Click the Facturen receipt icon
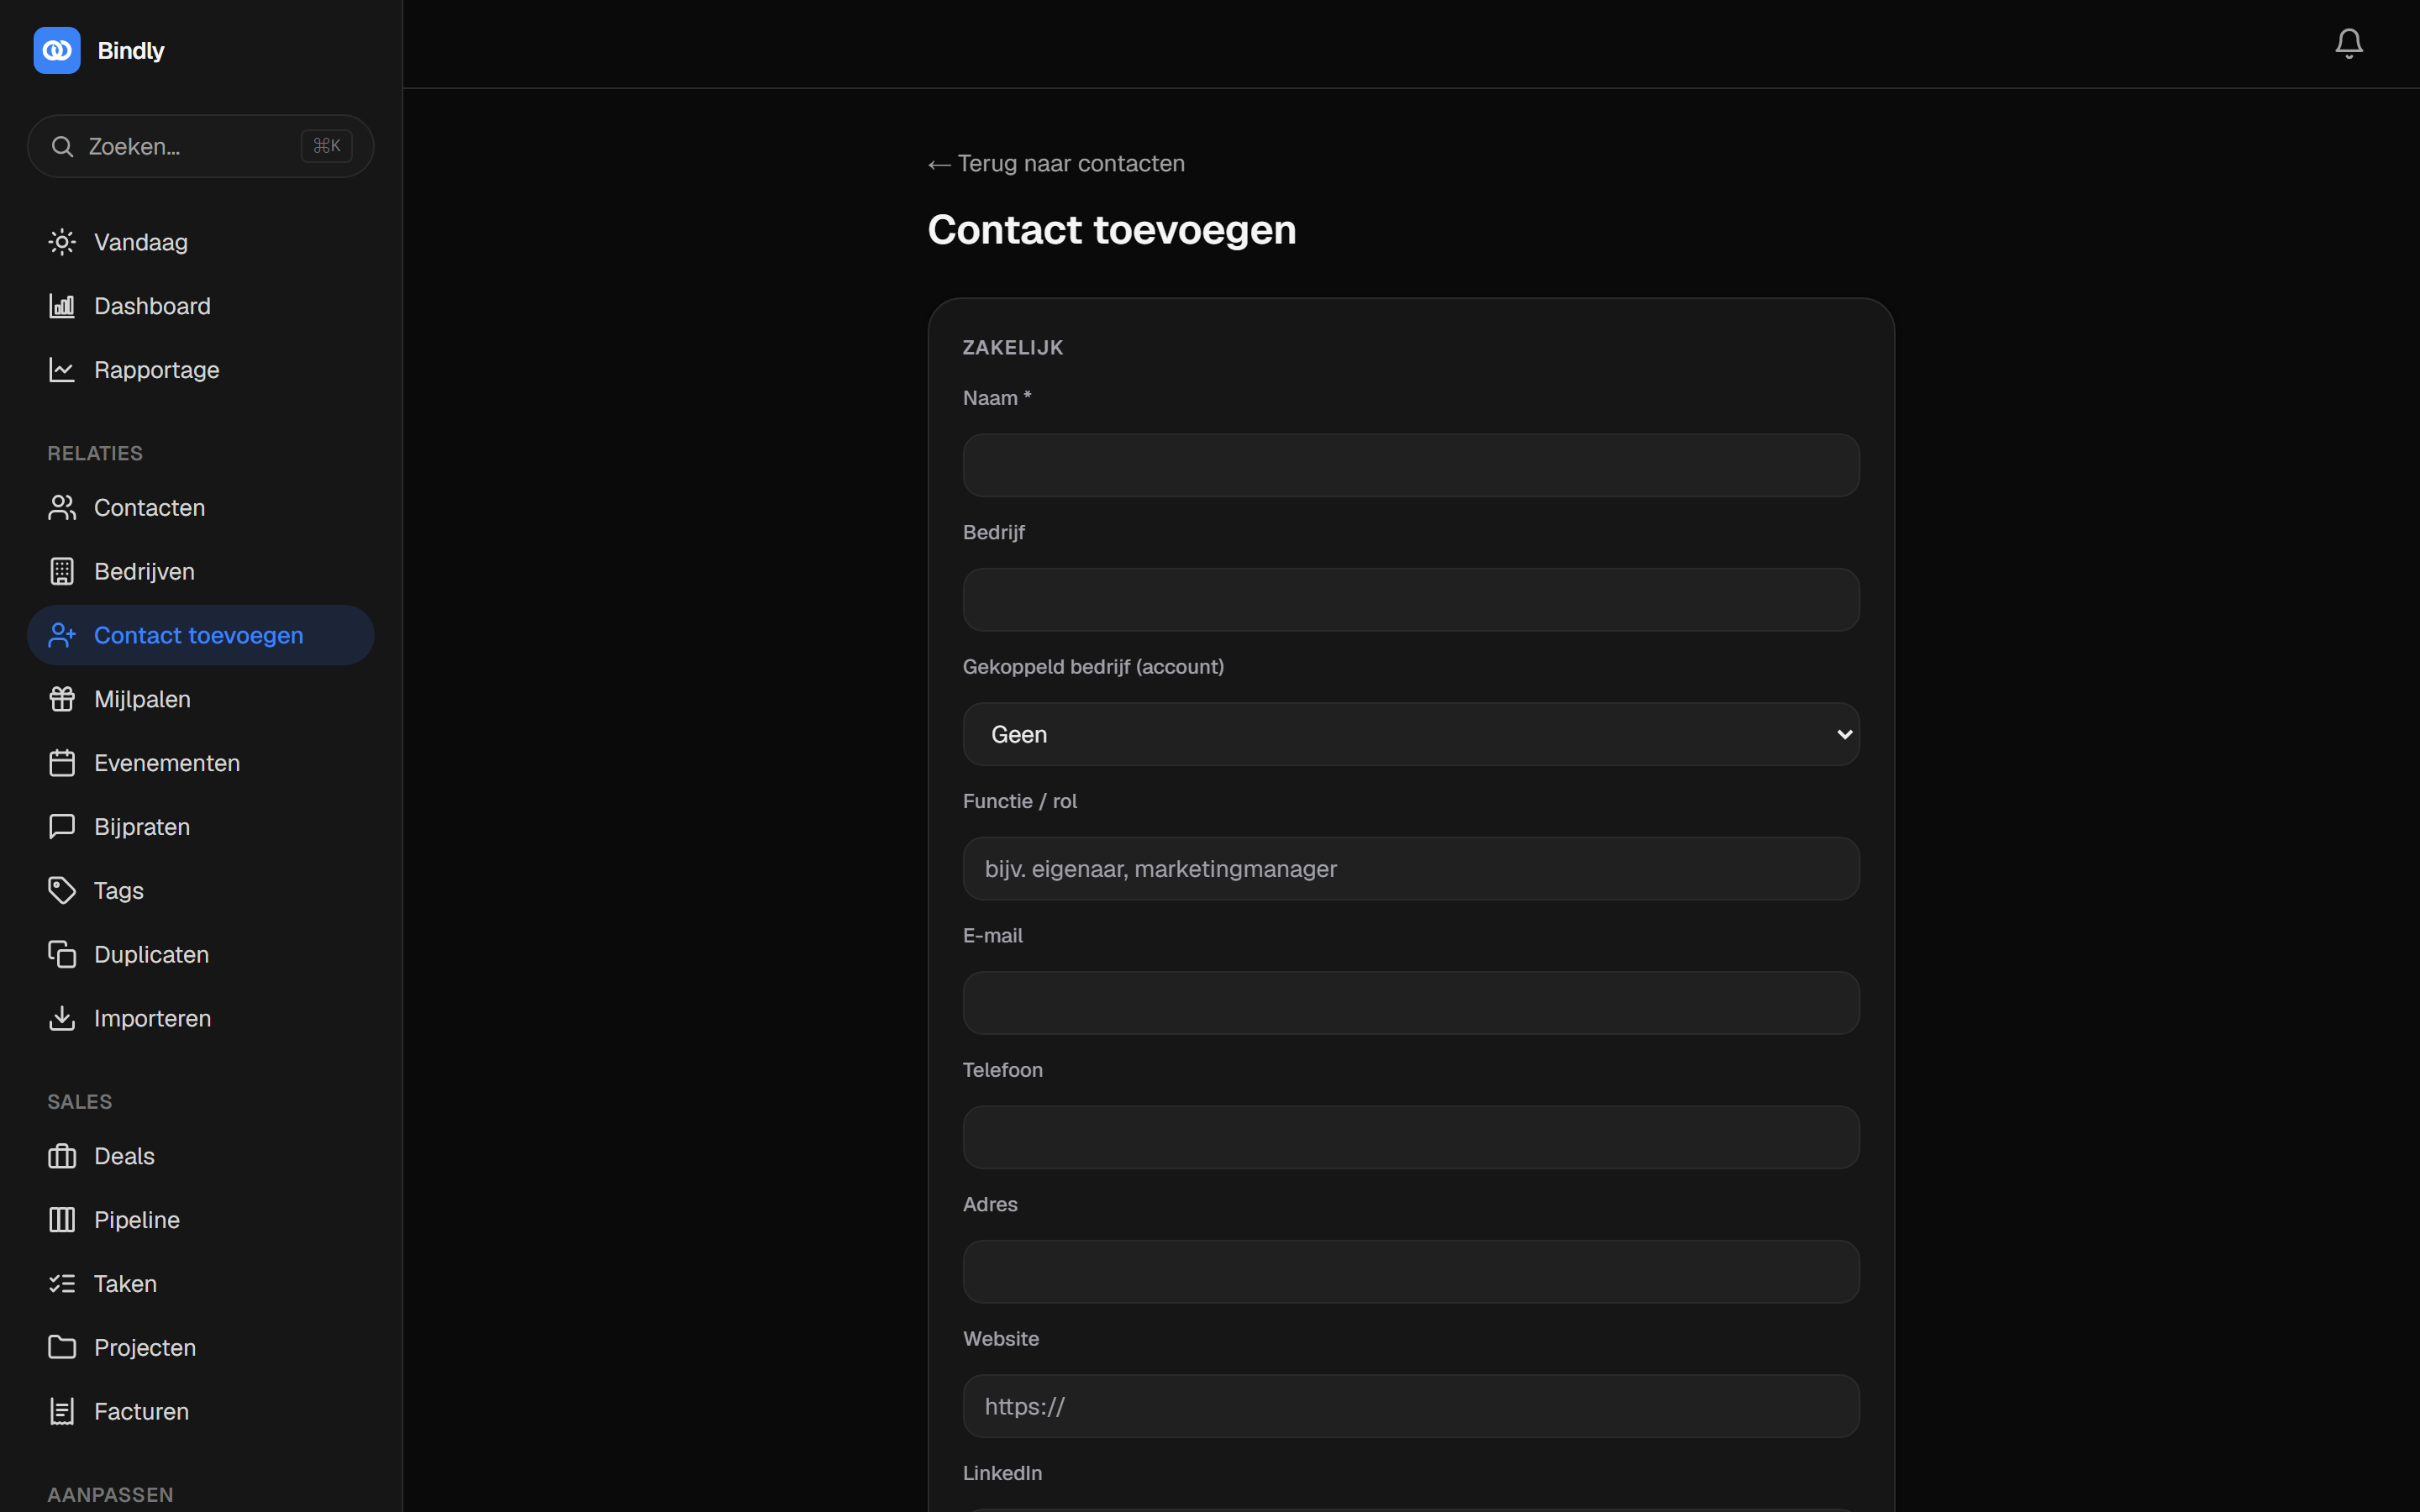The width and height of the screenshot is (2420, 1512). (62, 1412)
